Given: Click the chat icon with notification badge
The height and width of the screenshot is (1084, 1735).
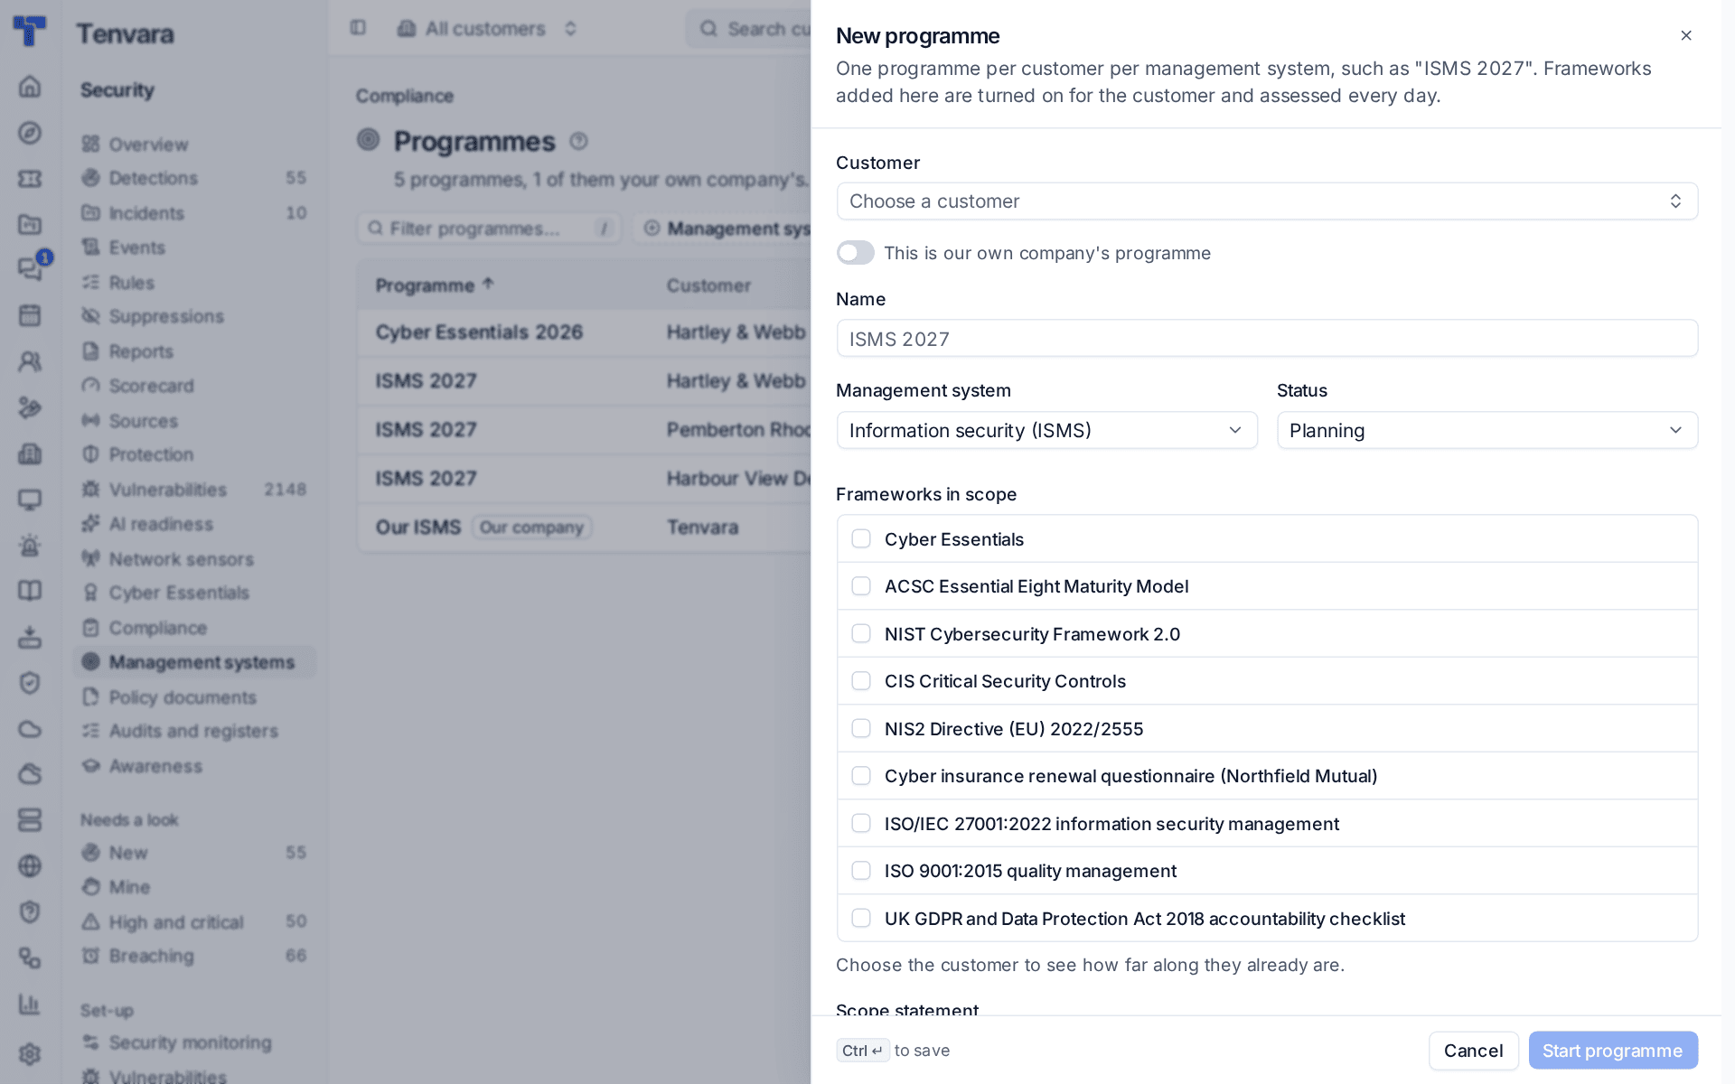Looking at the screenshot, I should click(30, 268).
